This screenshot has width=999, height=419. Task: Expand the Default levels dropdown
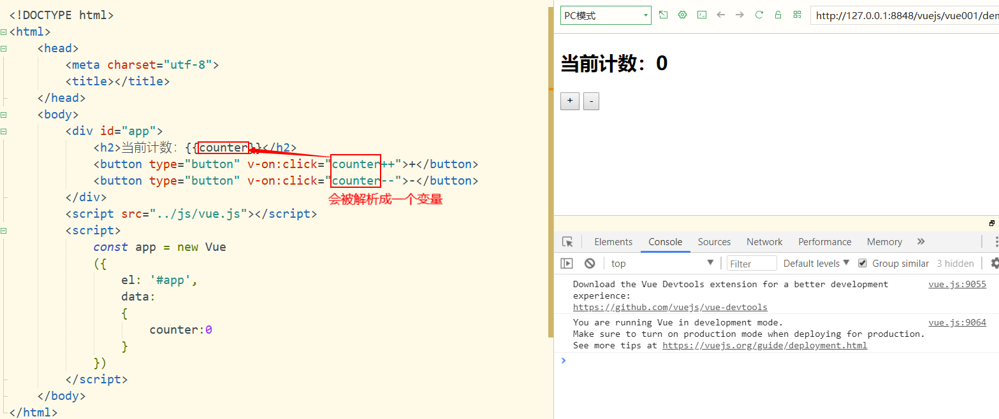817,263
